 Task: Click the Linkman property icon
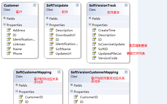click(x=9, y=44)
